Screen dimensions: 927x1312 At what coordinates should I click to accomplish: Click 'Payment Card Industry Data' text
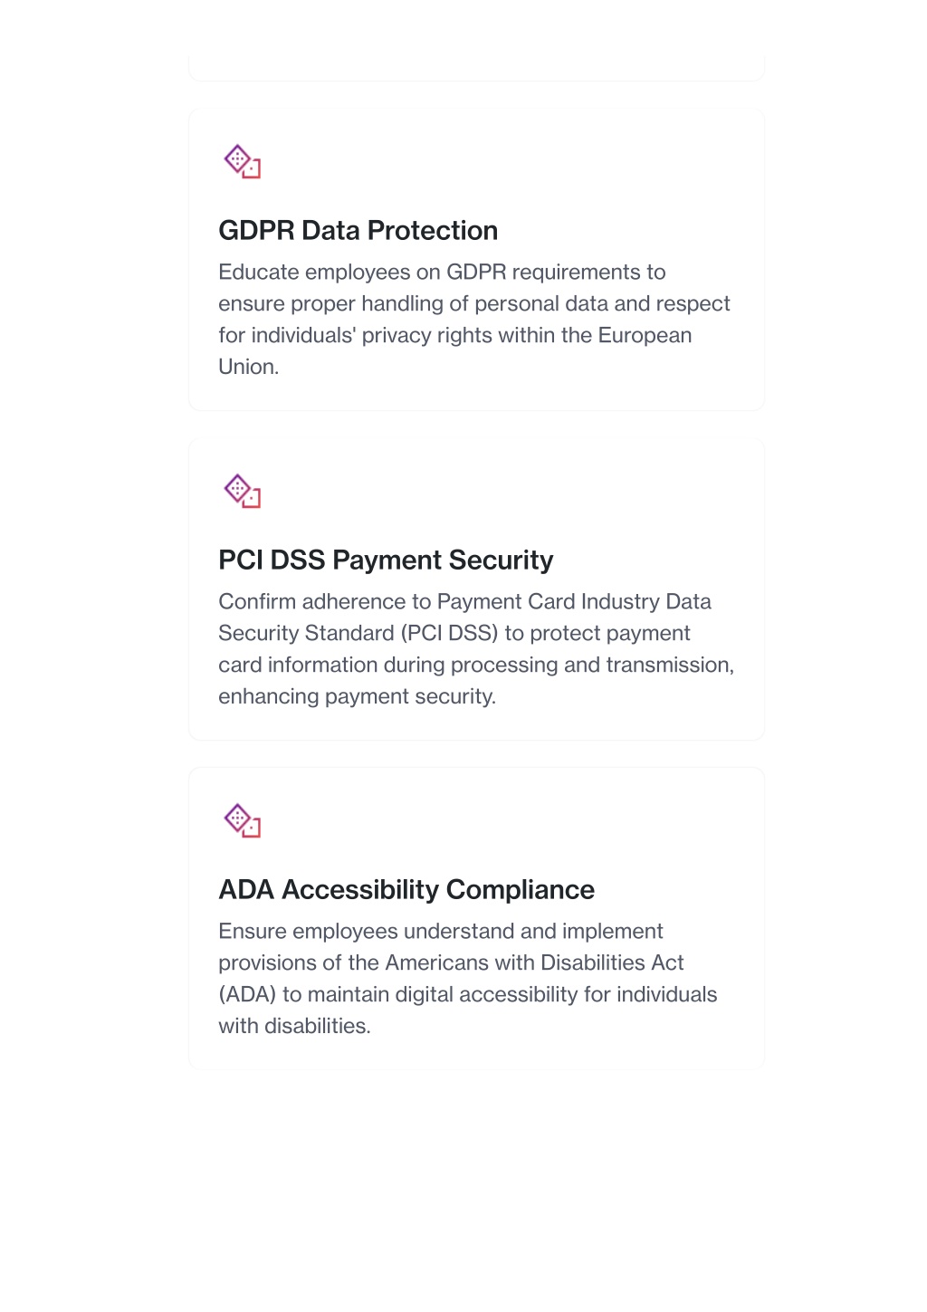point(574,601)
